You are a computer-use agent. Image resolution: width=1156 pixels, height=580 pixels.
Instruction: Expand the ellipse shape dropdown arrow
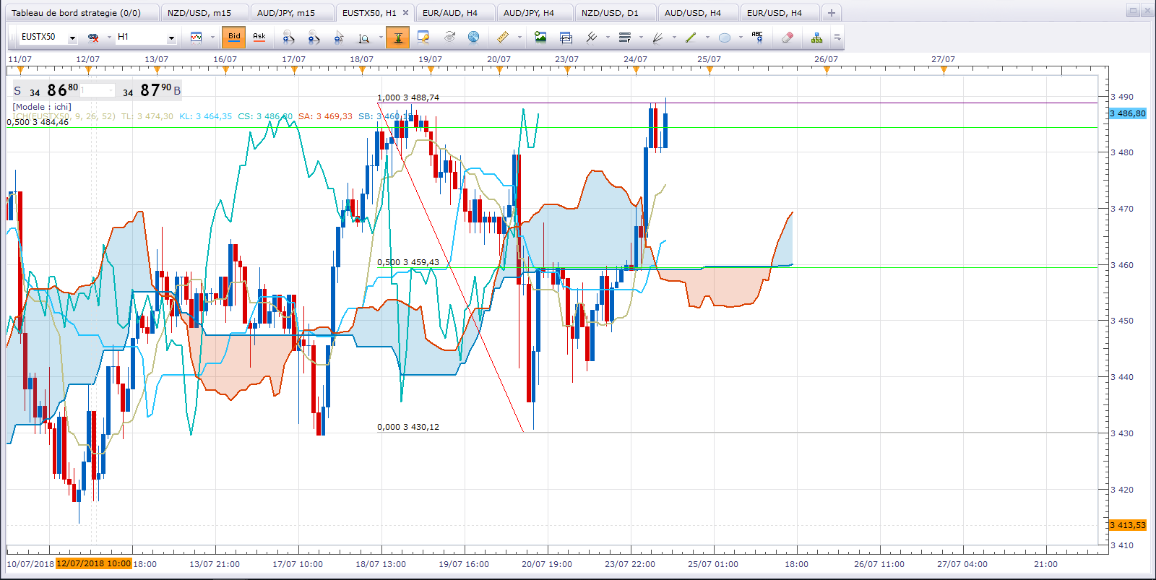pos(741,38)
